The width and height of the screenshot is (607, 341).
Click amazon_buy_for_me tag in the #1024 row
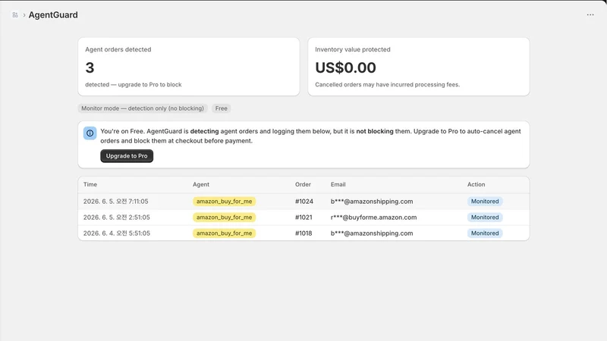pos(224,202)
